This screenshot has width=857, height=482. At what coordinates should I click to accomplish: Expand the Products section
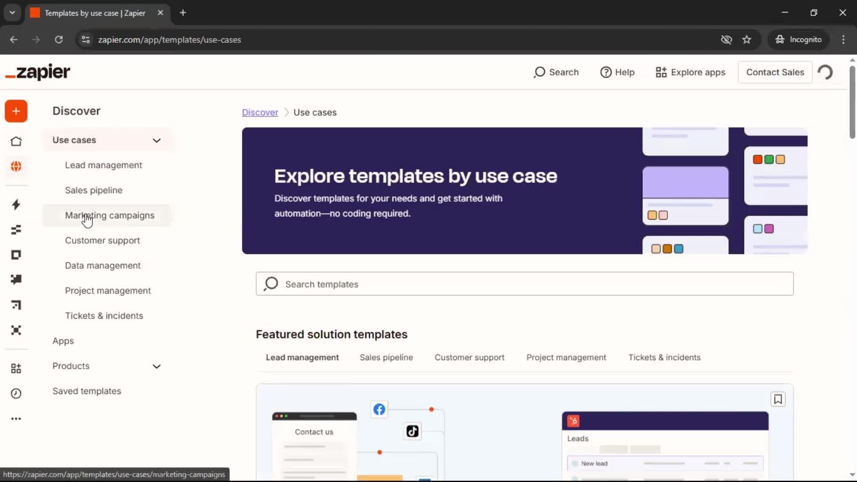tap(157, 366)
